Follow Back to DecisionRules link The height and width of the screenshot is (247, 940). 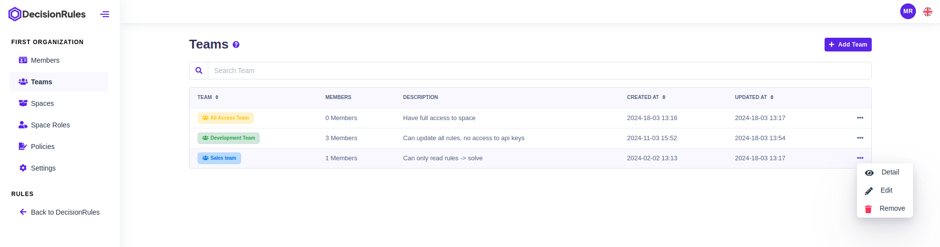coord(65,212)
